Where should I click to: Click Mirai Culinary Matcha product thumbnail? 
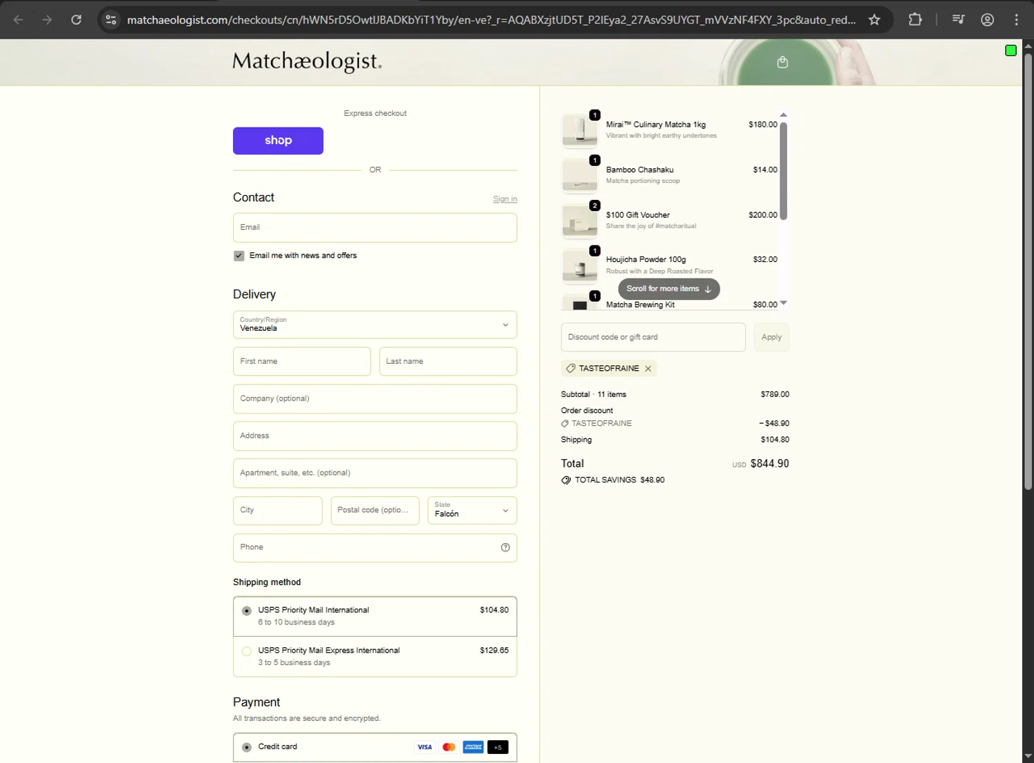pos(580,130)
